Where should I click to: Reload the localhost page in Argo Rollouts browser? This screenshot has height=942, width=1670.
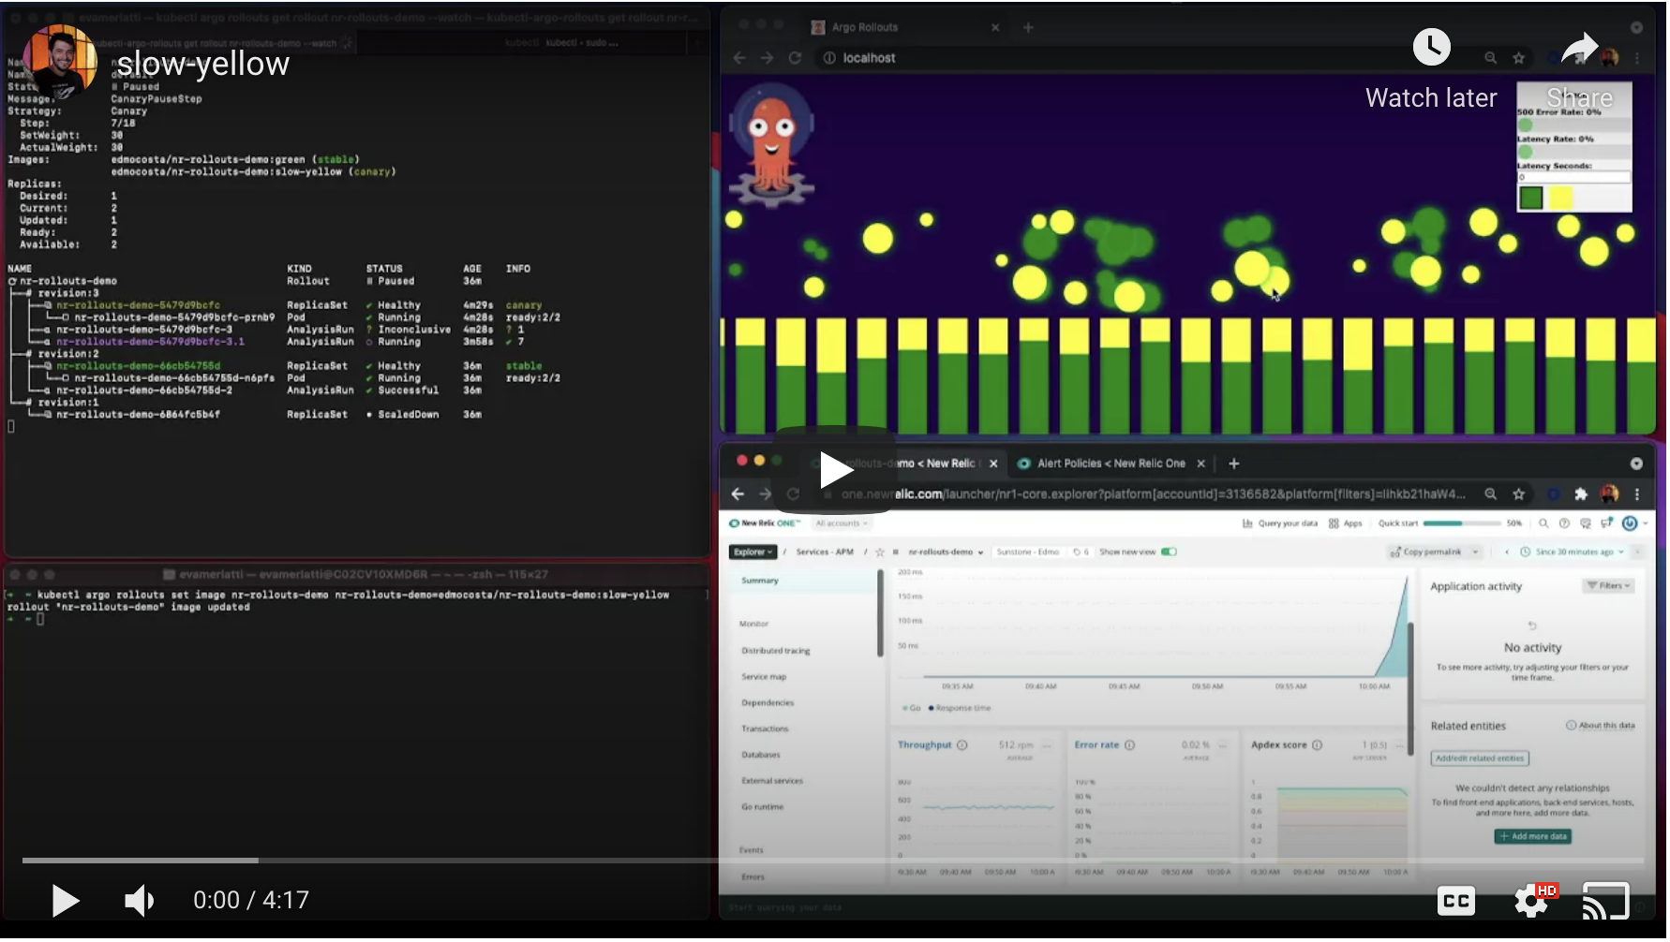tap(795, 58)
